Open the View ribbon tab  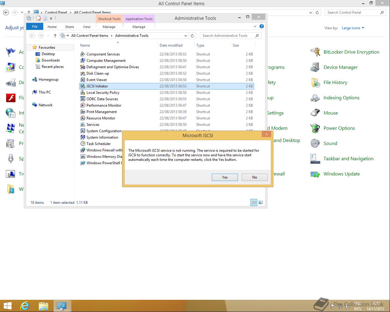click(87, 27)
